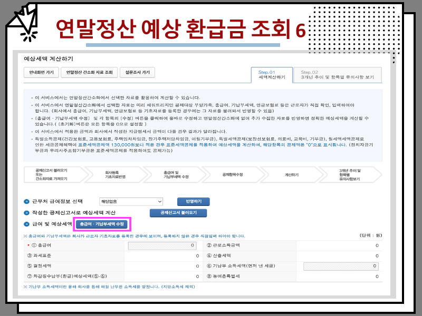Click the 반영하기 button

point(193,202)
